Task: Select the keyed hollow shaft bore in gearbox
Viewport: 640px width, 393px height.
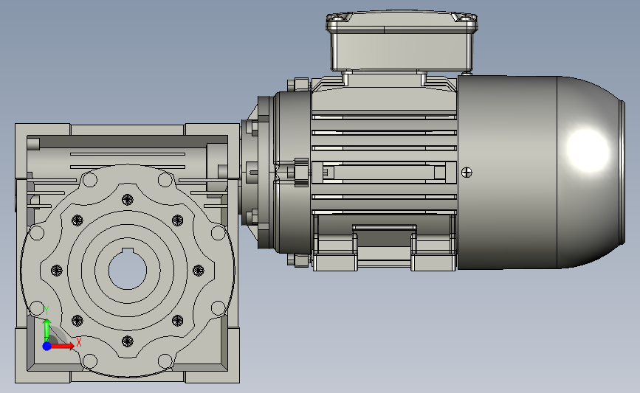Action: pos(128,269)
